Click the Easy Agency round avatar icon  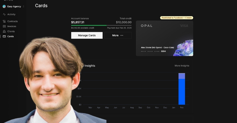tap(4, 6)
